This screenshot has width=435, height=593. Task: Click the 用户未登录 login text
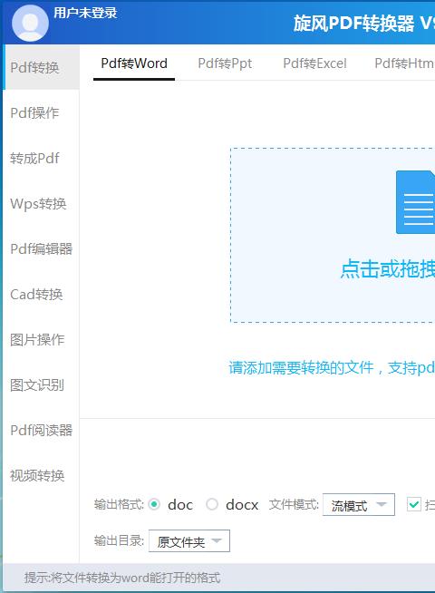85,13
